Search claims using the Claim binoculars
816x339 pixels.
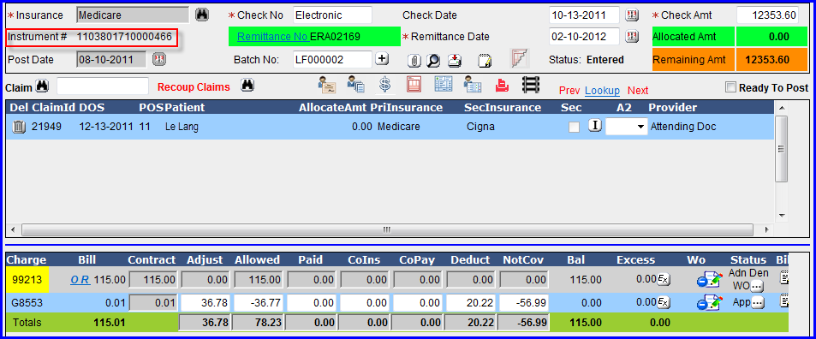pos(42,86)
